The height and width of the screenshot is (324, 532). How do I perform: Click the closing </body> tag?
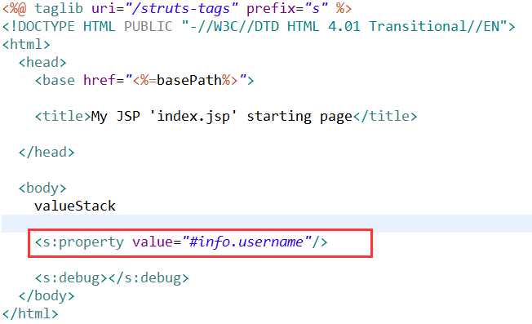[47, 295]
